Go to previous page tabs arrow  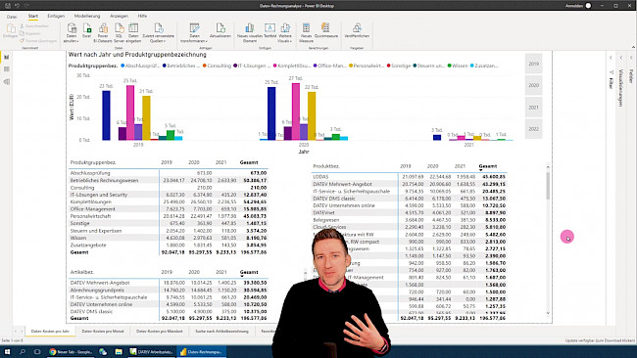point(16,332)
